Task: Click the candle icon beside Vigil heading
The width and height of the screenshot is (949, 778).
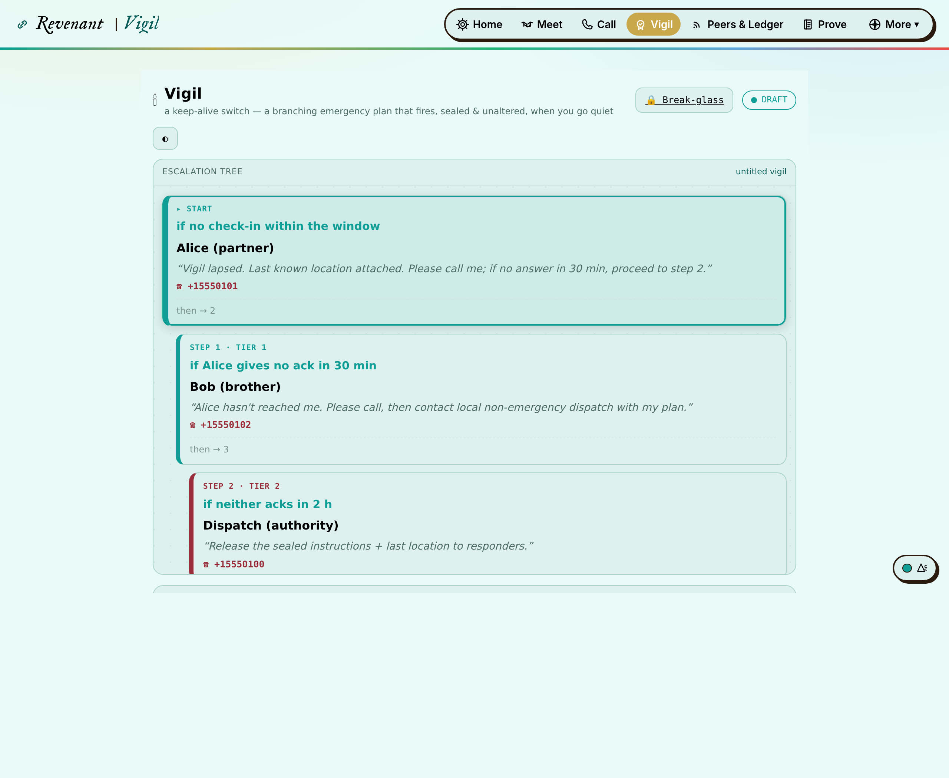Action: point(155,99)
